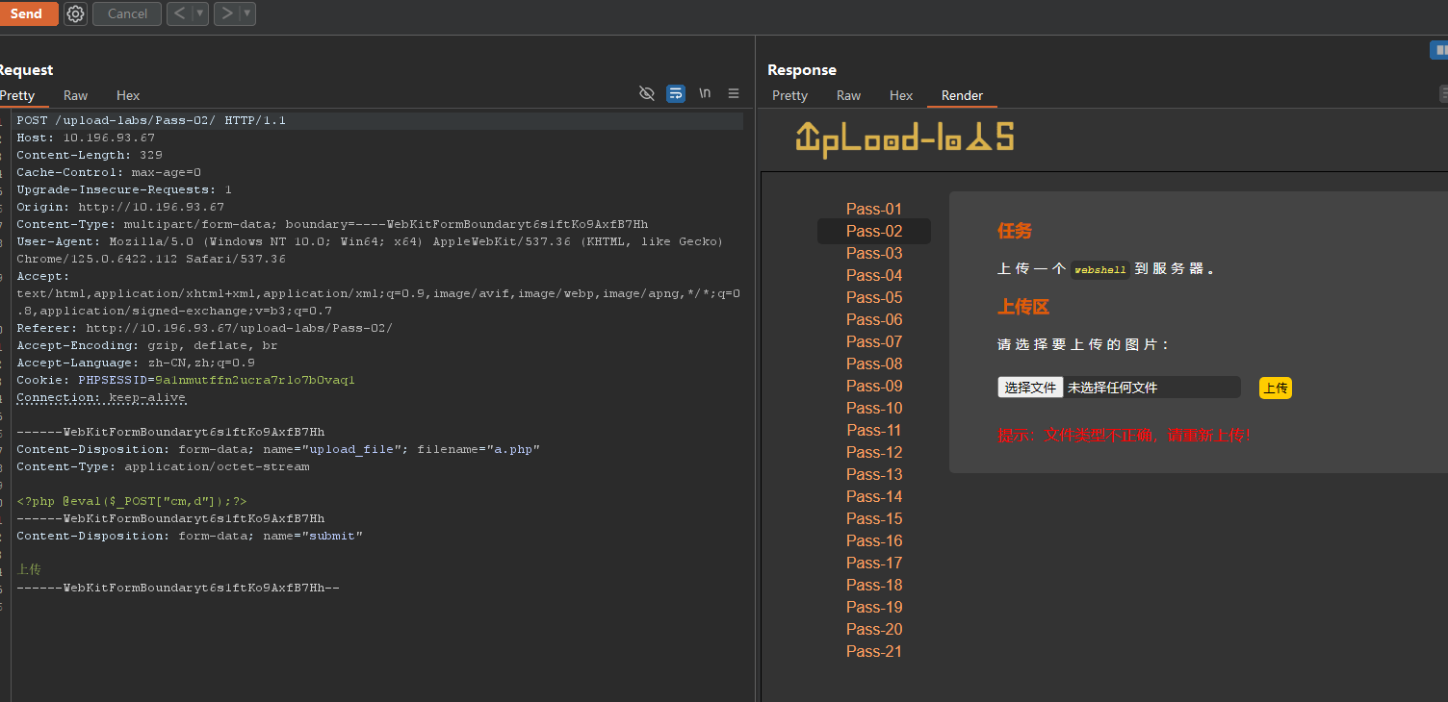This screenshot has height=702, width=1448.
Task: Switch to the Response Hex tab
Action: point(901,95)
